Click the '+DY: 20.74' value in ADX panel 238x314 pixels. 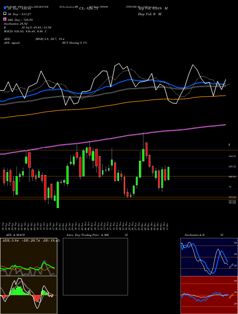click(x=31, y=241)
